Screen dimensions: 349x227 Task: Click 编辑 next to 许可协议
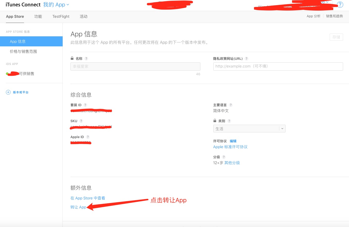click(233, 141)
